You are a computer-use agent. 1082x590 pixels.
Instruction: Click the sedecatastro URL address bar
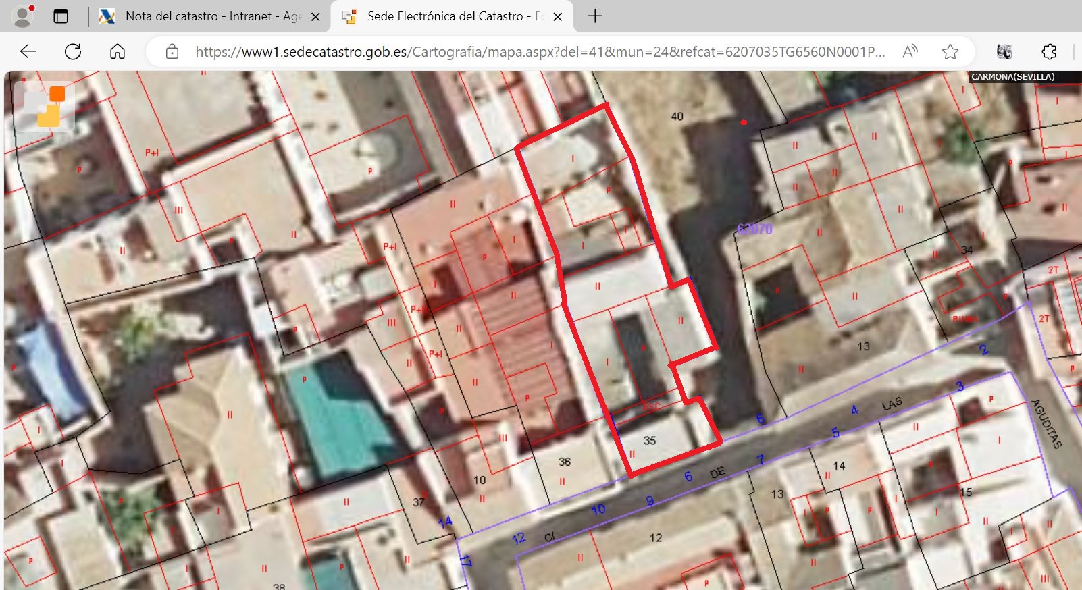click(x=539, y=51)
